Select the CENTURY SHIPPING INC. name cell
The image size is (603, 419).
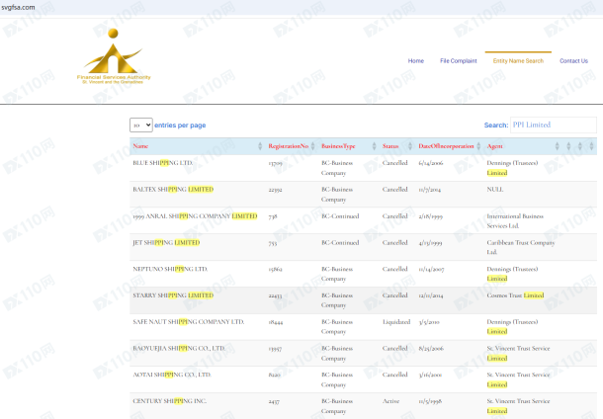[170, 401]
